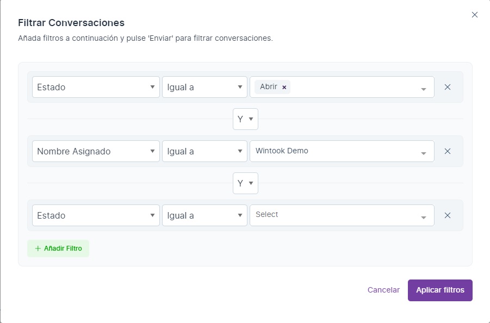The width and height of the screenshot is (490, 323).
Task: Expand the third row Igual a operator
Action: tap(204, 215)
